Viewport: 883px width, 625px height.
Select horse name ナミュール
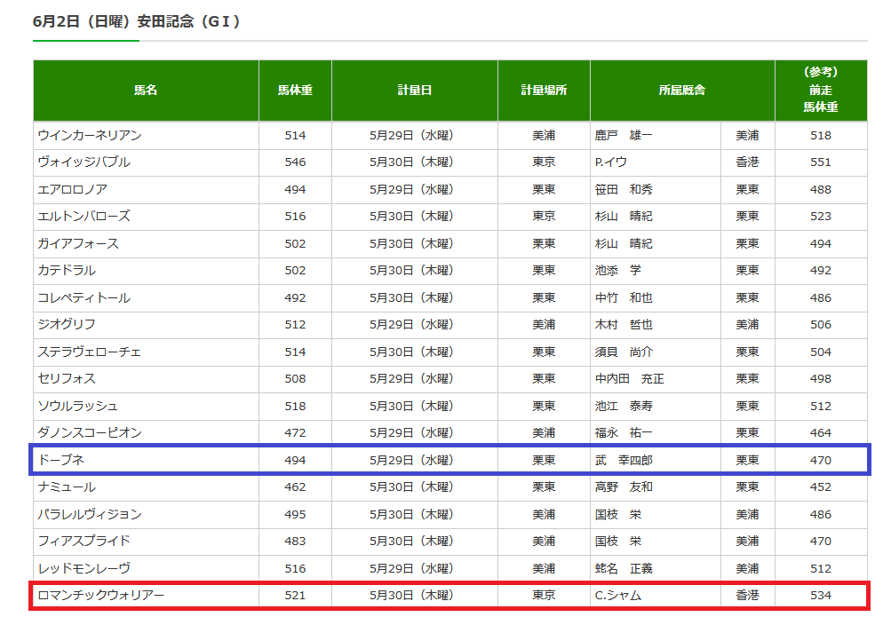67,487
